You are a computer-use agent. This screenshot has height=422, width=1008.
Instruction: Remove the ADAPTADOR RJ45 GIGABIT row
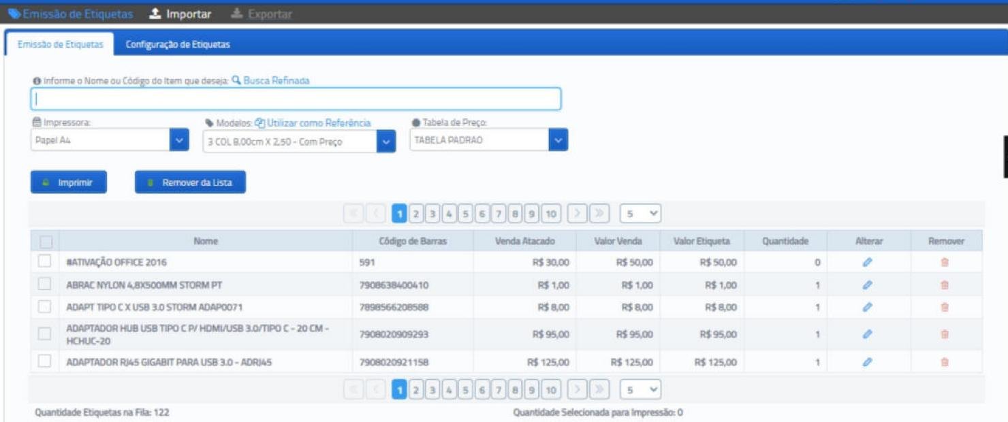point(945,362)
